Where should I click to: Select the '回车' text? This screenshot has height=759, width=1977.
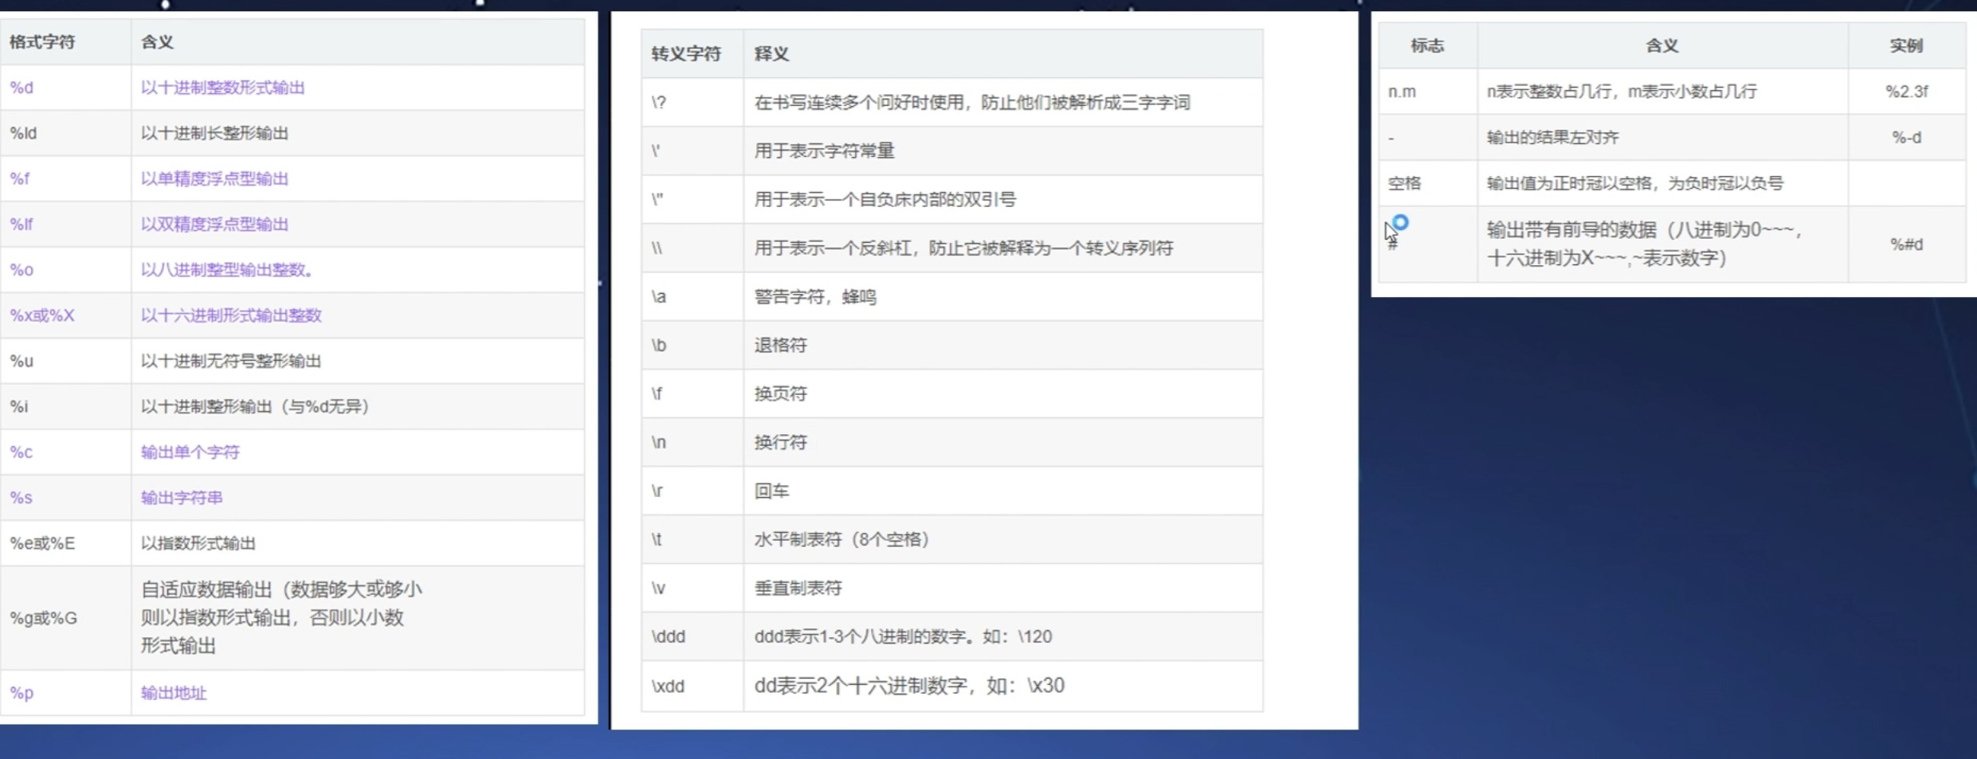[x=772, y=491]
